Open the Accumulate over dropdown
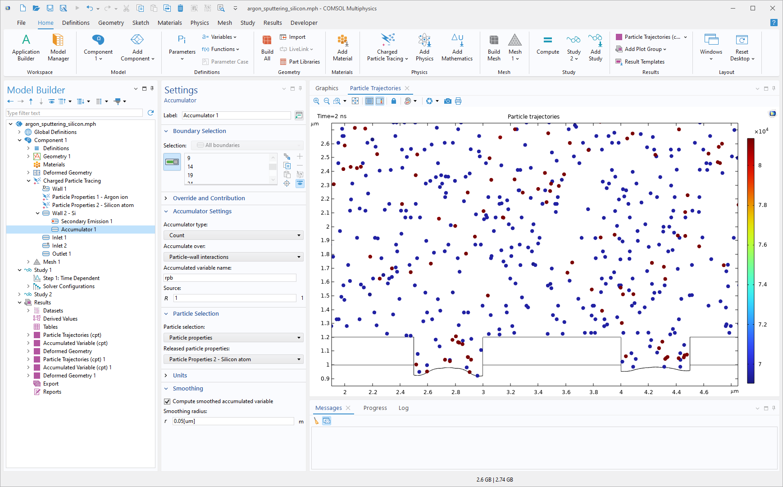The height and width of the screenshot is (487, 783). 233,257
